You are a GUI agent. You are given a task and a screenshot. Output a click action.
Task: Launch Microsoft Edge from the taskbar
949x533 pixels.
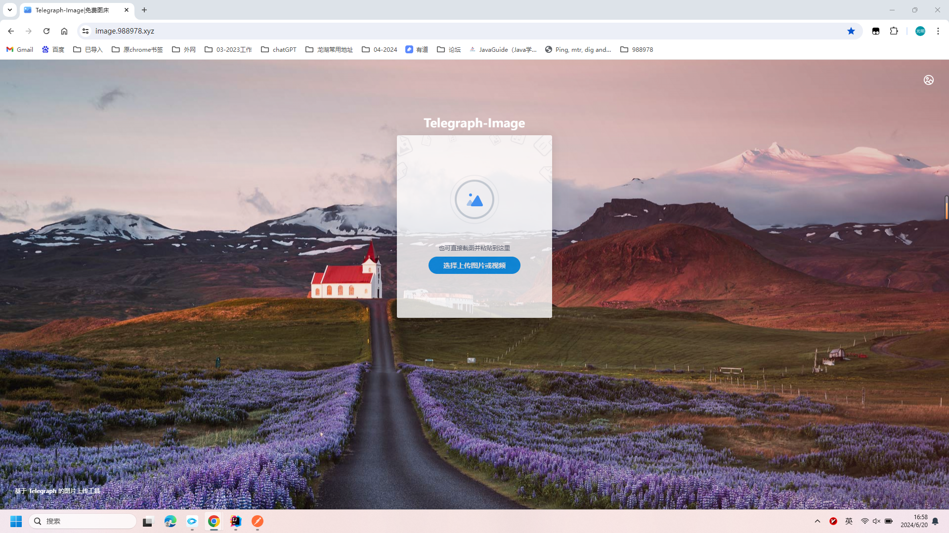[x=170, y=521]
